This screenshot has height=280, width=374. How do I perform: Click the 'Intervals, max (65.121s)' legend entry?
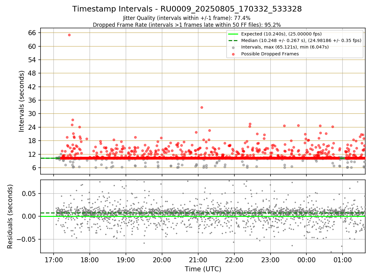[x=285, y=47]
